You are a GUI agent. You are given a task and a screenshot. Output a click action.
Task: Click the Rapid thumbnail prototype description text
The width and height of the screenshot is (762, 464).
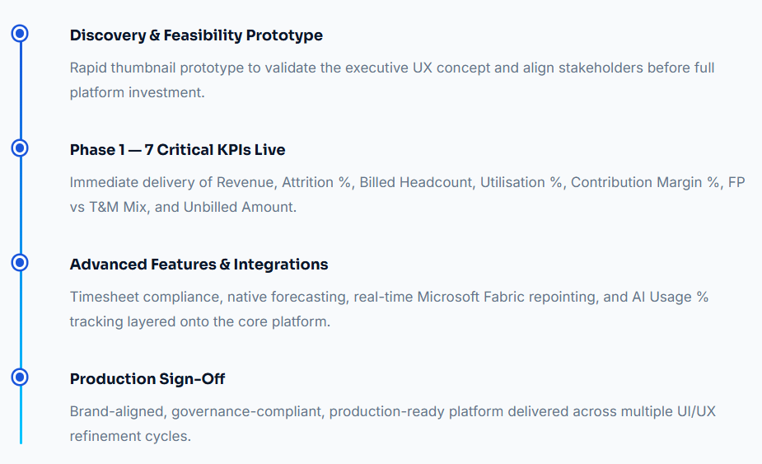pos(392,80)
